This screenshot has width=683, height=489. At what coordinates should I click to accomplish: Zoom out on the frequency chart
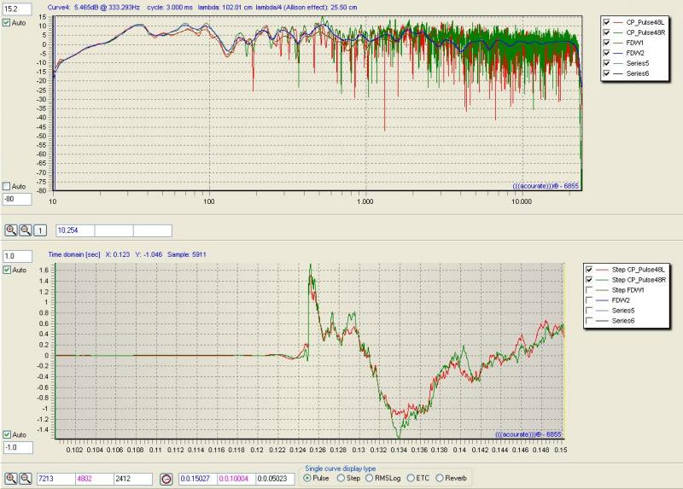(26, 230)
